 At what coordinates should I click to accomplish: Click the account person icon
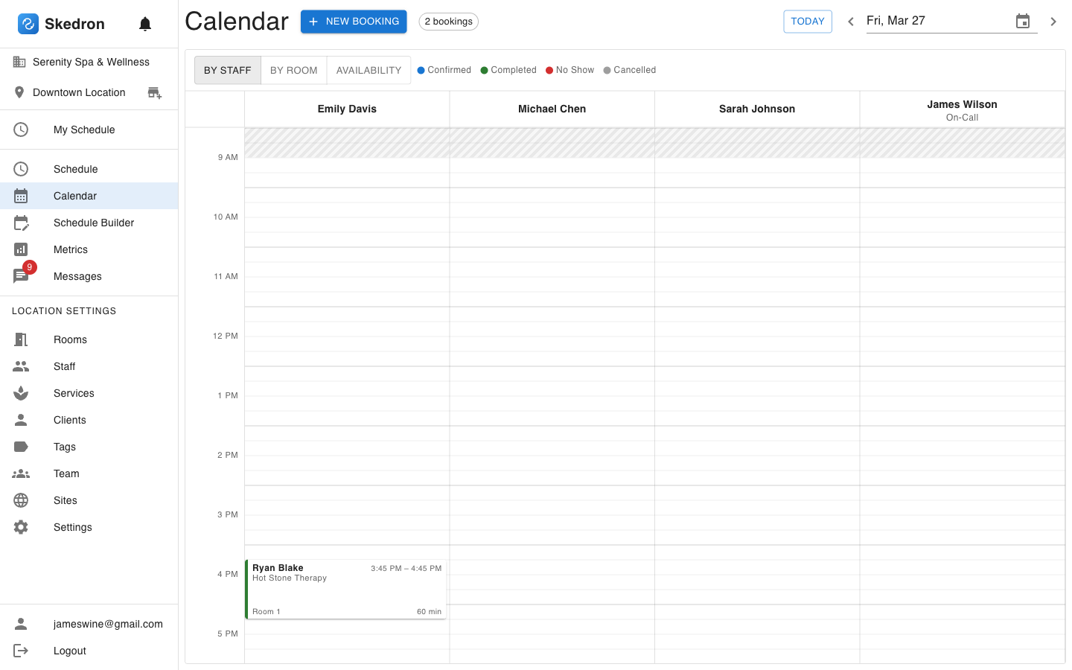[x=21, y=624]
